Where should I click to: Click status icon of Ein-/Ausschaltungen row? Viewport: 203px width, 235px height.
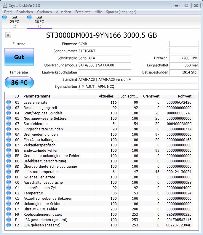[x=9, y=140]
